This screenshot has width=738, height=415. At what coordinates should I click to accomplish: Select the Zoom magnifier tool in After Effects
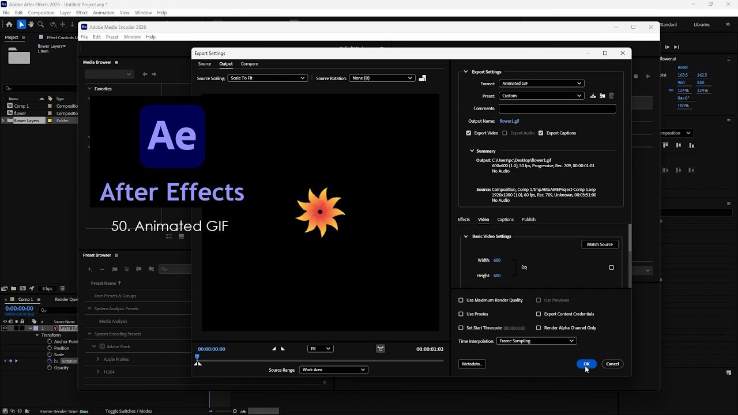pyautogui.click(x=40, y=25)
